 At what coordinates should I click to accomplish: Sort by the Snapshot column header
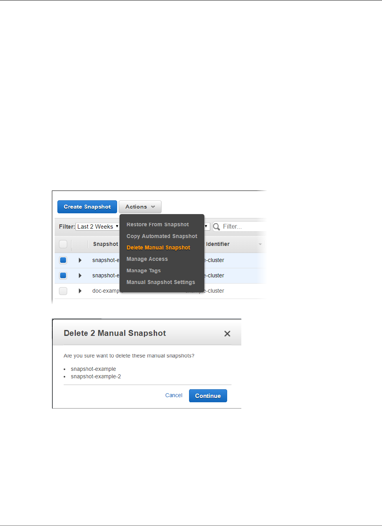point(105,244)
